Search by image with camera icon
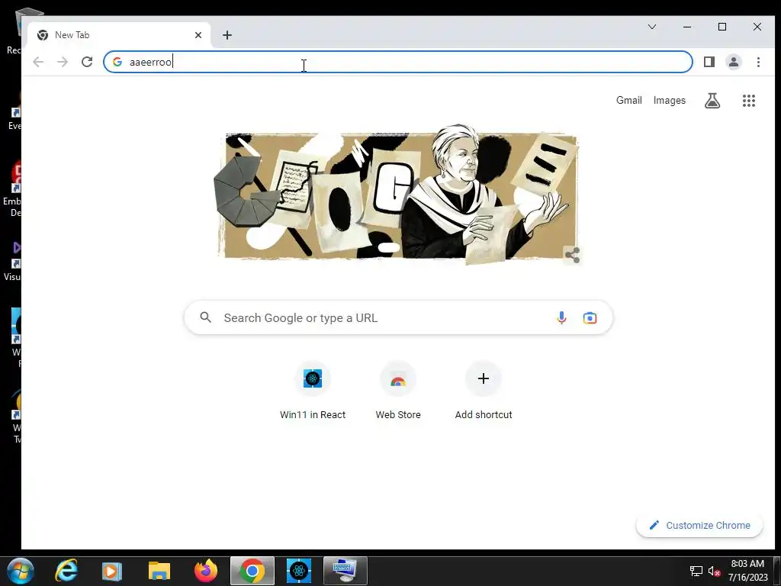 click(590, 317)
